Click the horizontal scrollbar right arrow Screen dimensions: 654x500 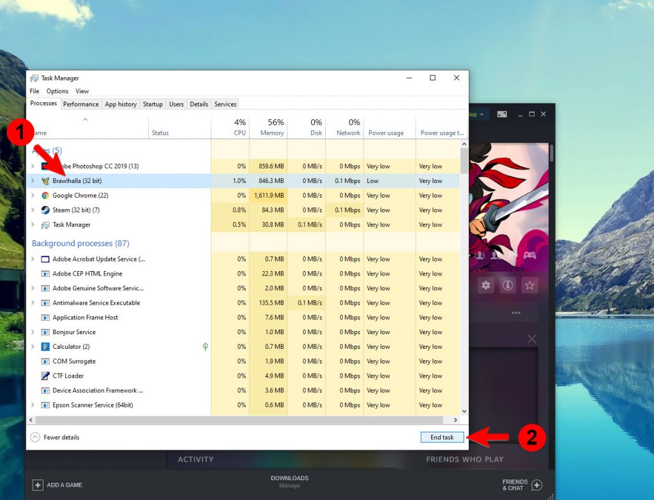pos(455,420)
